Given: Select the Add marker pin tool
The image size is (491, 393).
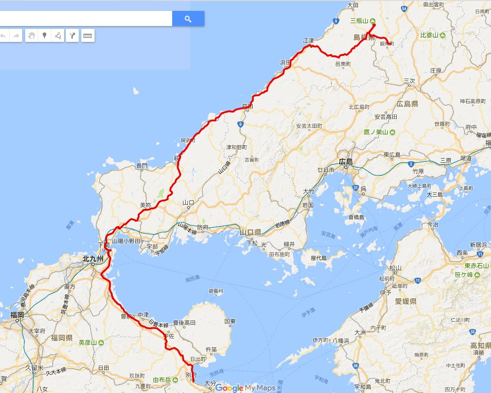Looking at the screenshot, I should point(44,36).
